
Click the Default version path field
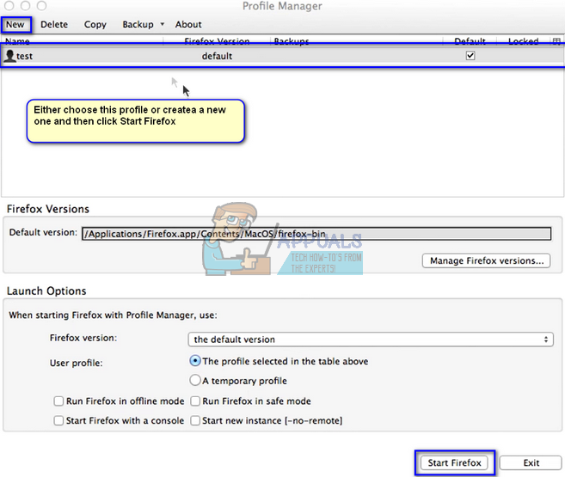[x=316, y=234]
